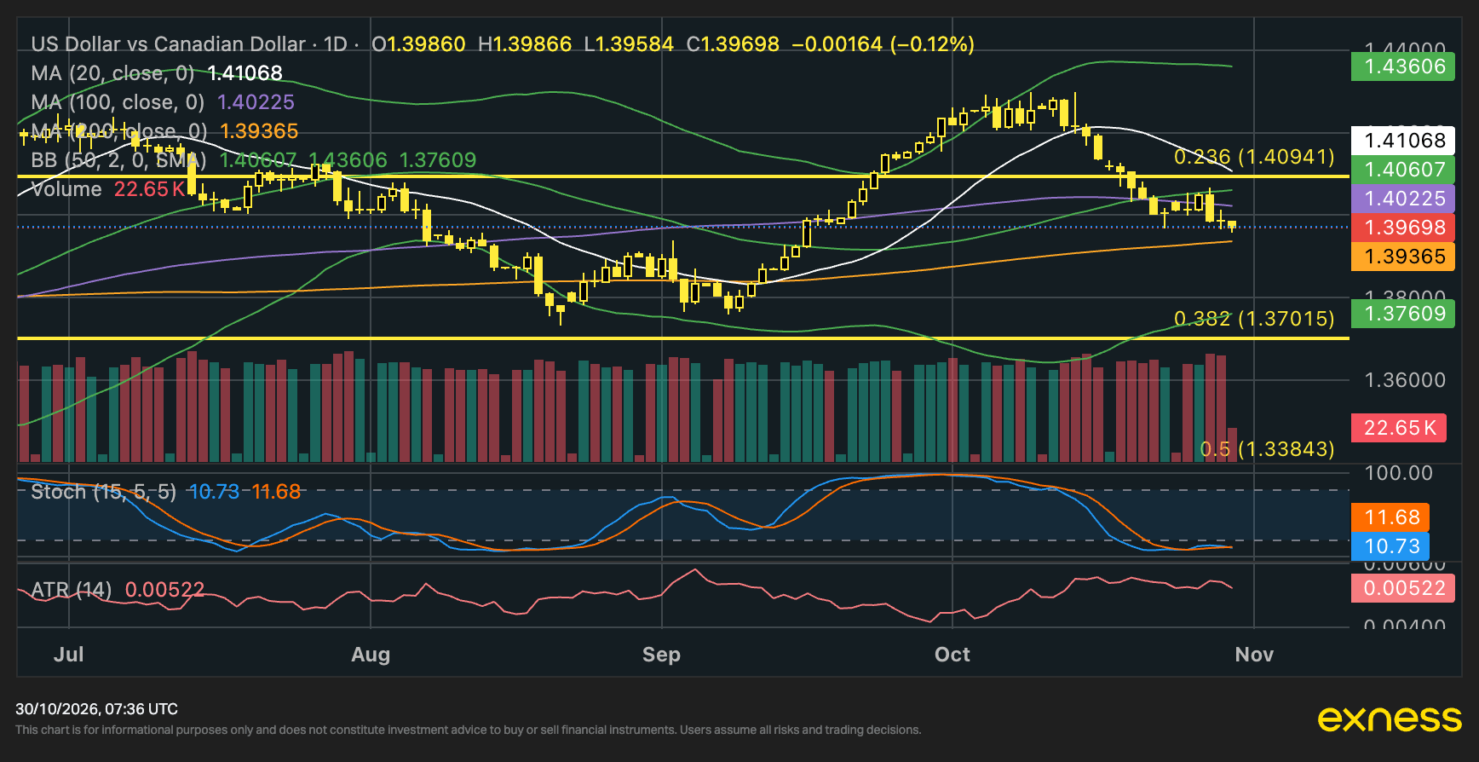Select the ATR (14) indicator label

[72, 590]
